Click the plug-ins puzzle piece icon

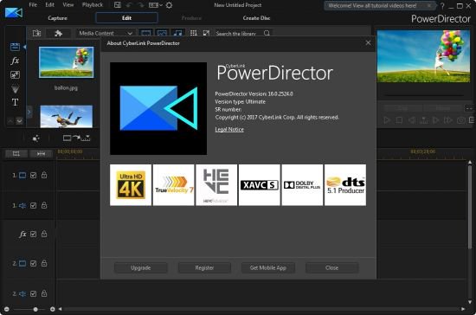(x=58, y=33)
